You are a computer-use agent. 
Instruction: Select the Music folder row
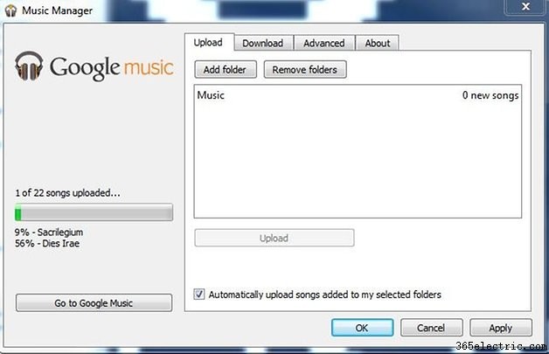(x=358, y=95)
